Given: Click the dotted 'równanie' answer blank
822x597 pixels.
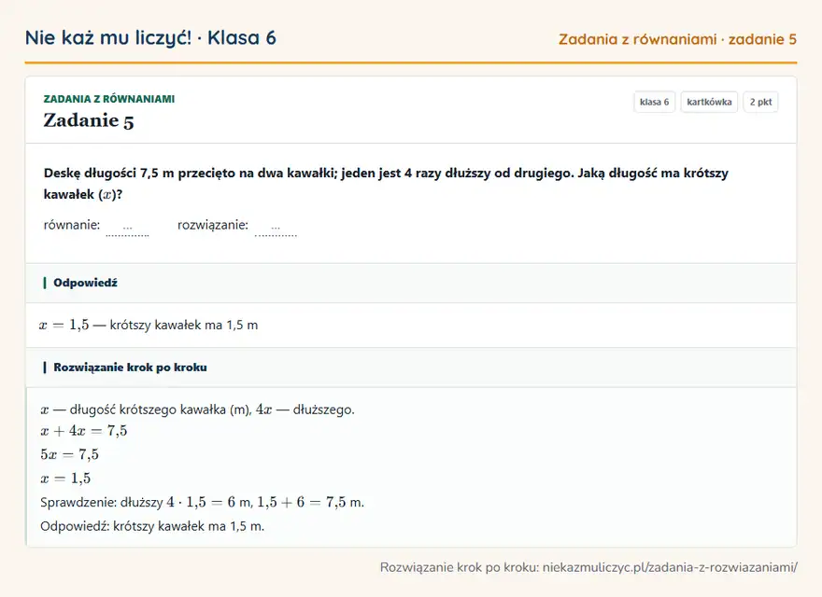Looking at the screenshot, I should tap(127, 229).
